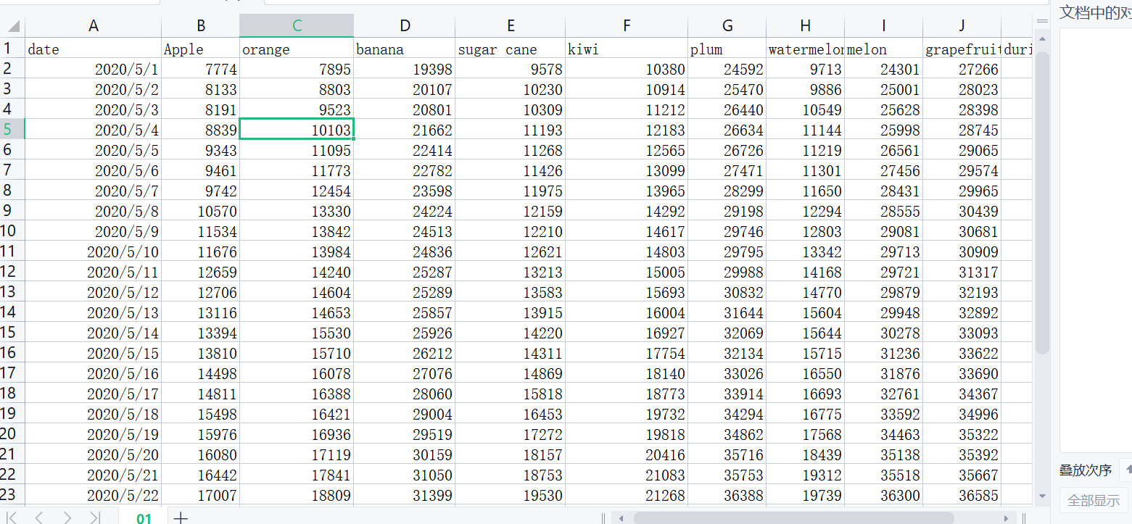Select row 5 header
Viewport: 1132px width, 524px height.
tap(12, 130)
